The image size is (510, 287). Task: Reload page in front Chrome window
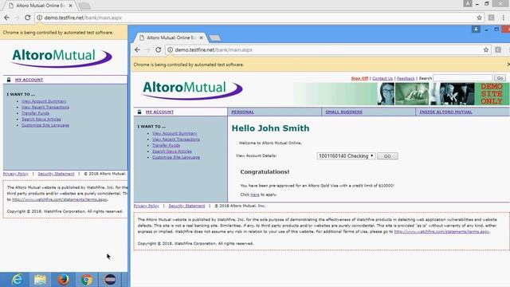[x=158, y=49]
